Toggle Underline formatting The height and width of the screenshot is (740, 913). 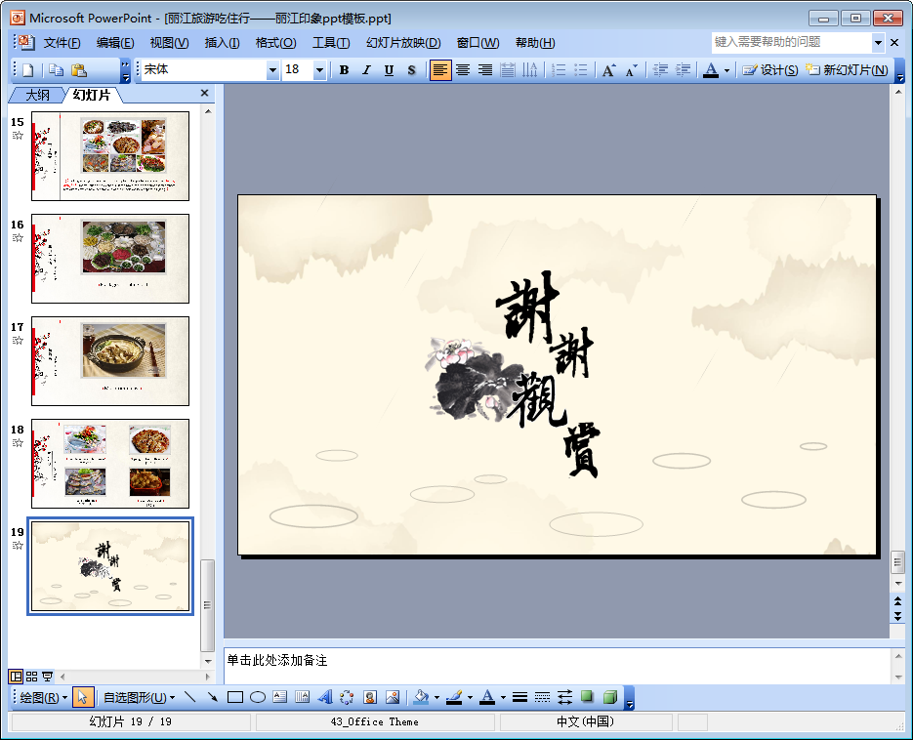tap(389, 70)
